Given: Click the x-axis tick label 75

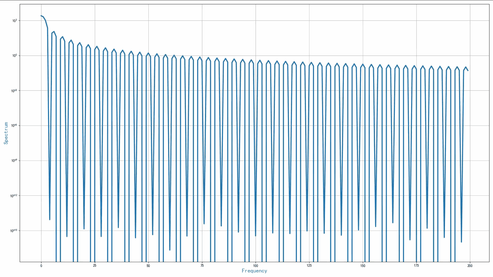Looking at the screenshot, I should (x=202, y=266).
